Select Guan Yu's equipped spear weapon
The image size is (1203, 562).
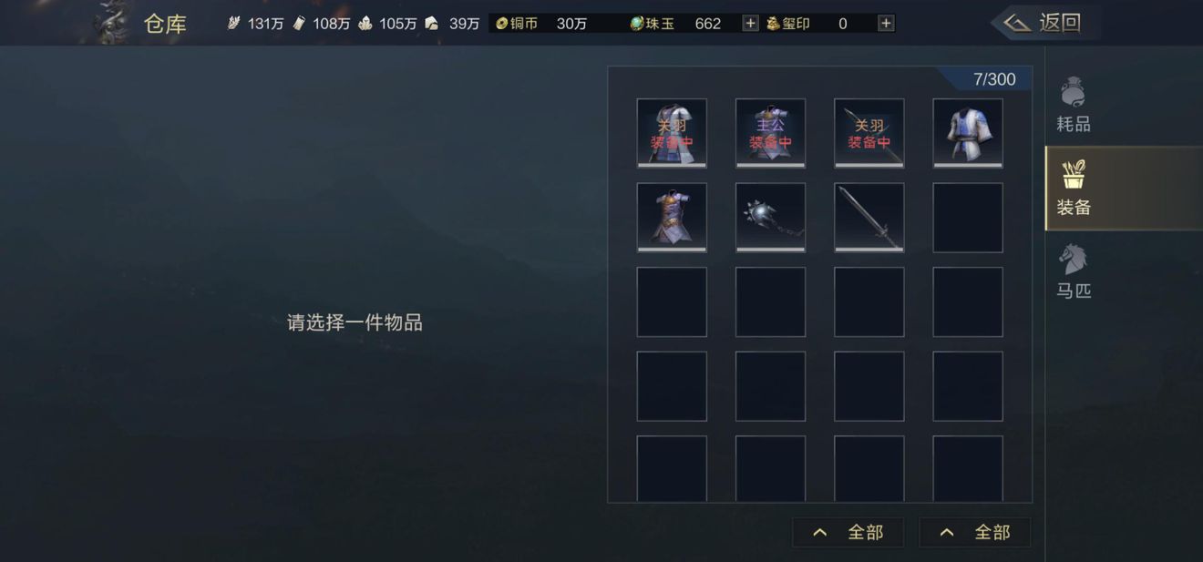pyautogui.click(x=869, y=133)
